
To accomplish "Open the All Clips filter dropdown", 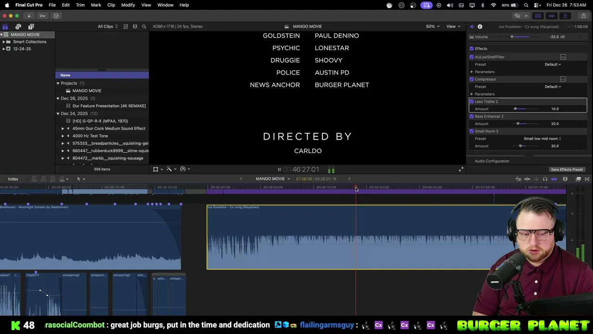I will point(107,26).
